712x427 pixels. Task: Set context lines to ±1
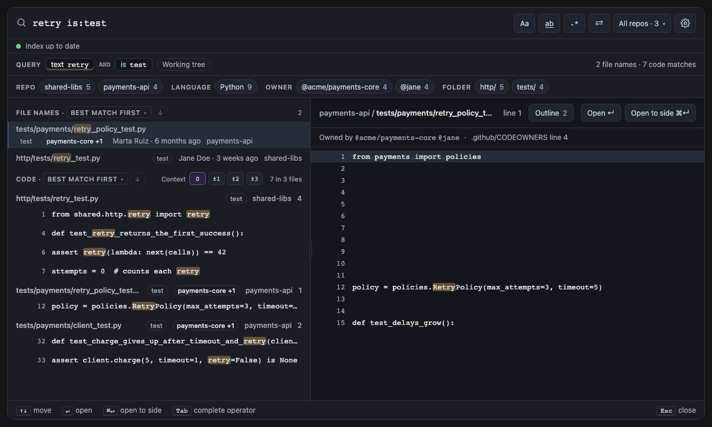tap(217, 179)
